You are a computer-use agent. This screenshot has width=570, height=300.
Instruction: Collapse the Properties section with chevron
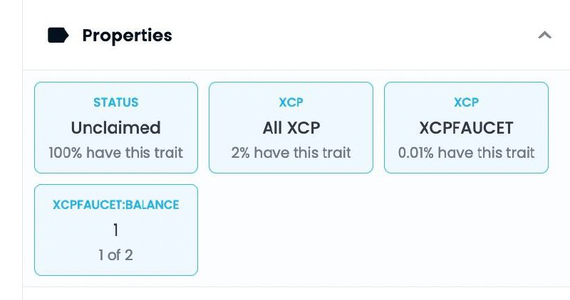(544, 35)
